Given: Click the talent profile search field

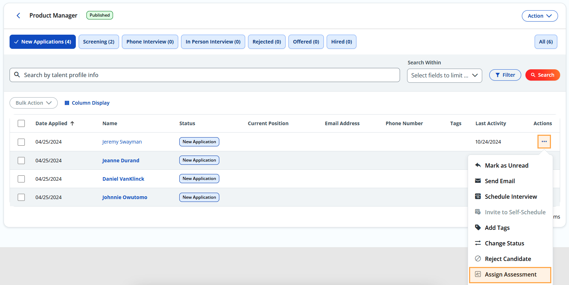Looking at the screenshot, I should tap(209, 75).
